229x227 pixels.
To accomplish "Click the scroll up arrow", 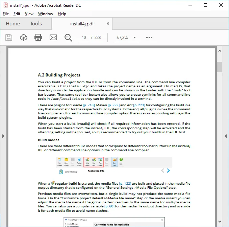I will [220, 51].
